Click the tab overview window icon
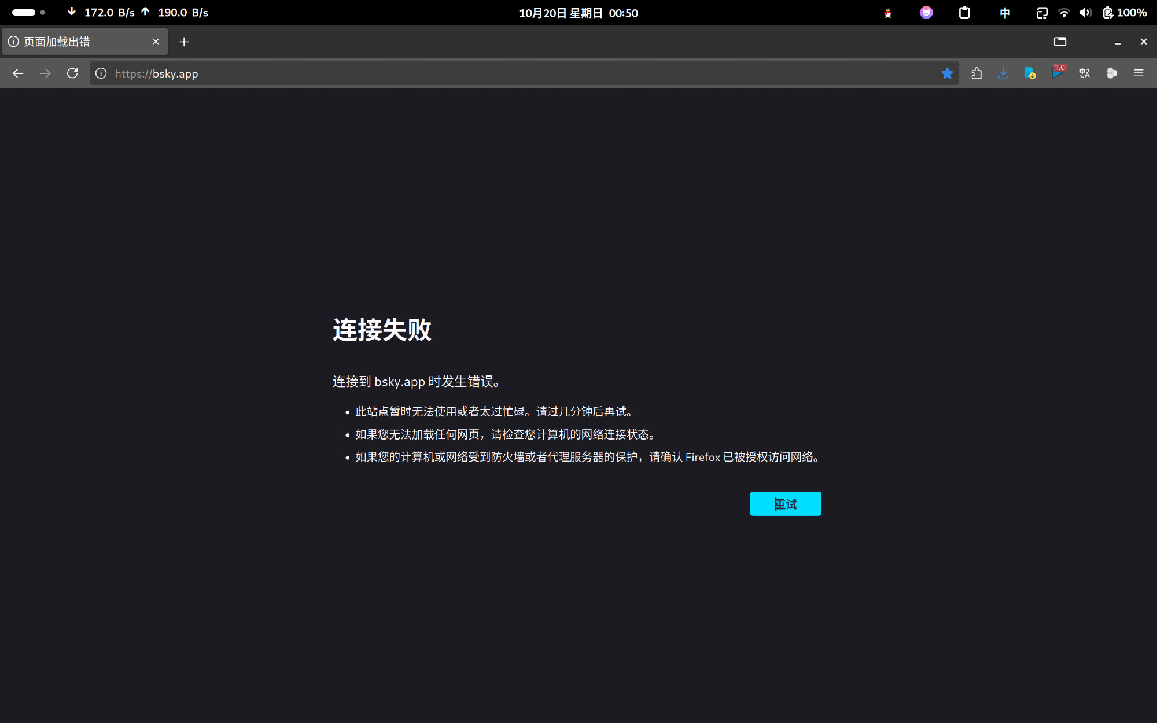Viewport: 1157px width, 723px height. point(1060,42)
